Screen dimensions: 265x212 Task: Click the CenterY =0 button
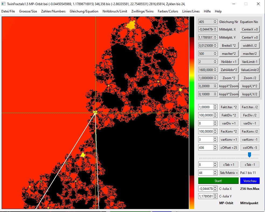click(250, 38)
